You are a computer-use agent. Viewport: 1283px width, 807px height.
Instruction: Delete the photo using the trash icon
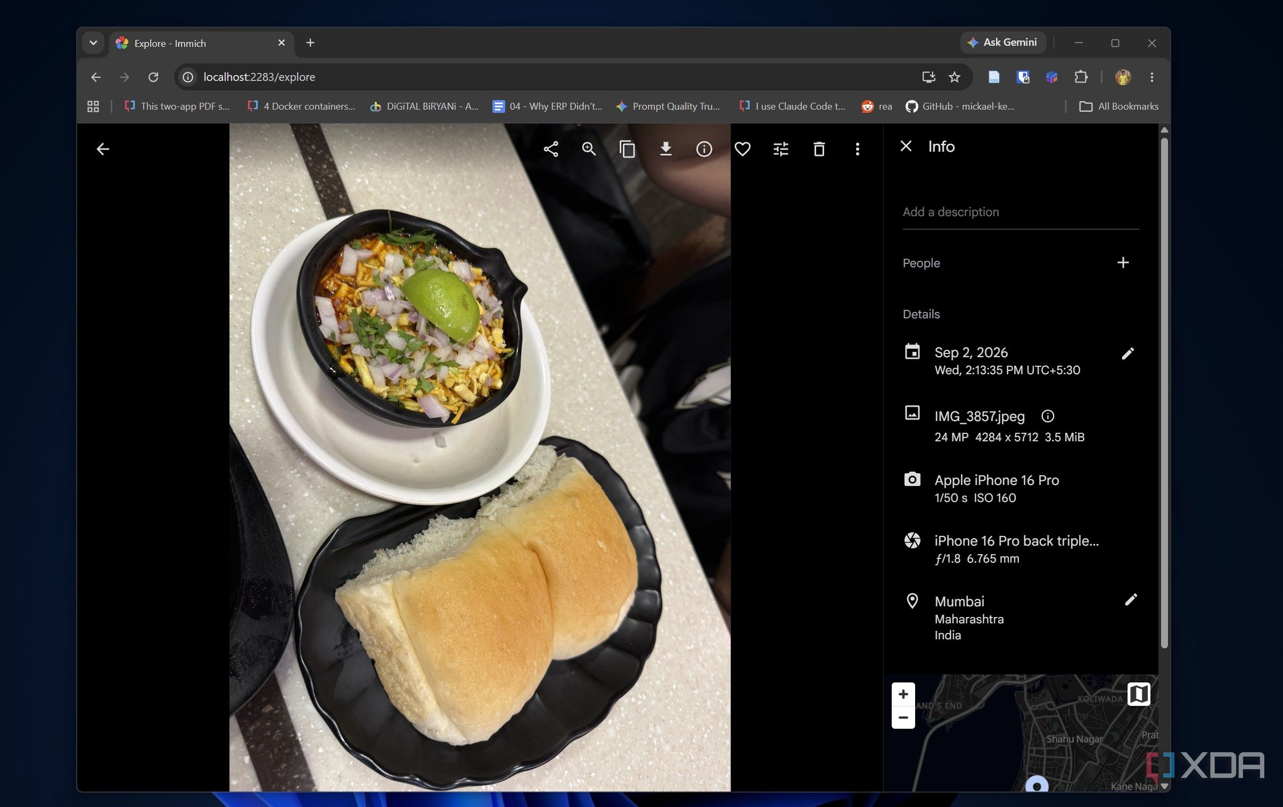[819, 149]
